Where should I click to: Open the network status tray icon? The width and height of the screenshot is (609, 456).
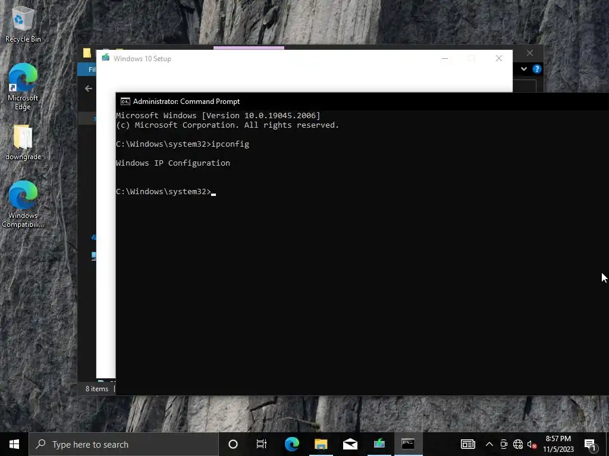click(x=518, y=444)
